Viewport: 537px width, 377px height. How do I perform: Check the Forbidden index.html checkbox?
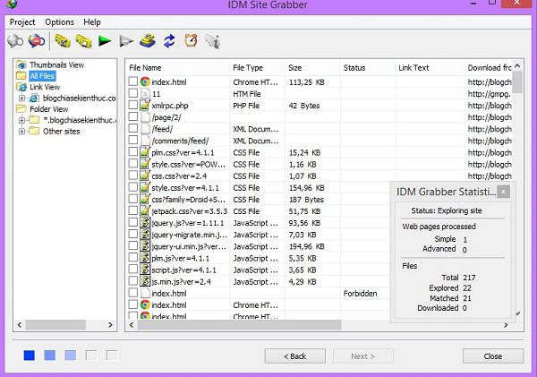(133, 293)
